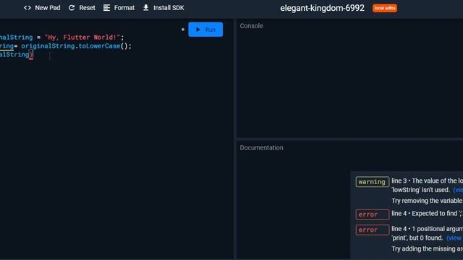Click the orange local edits badge
Screen dimensions: 463x260
(385, 8)
